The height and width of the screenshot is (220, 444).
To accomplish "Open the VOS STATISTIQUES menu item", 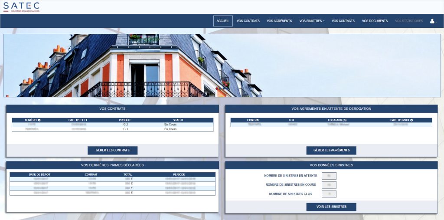I will 409,21.
